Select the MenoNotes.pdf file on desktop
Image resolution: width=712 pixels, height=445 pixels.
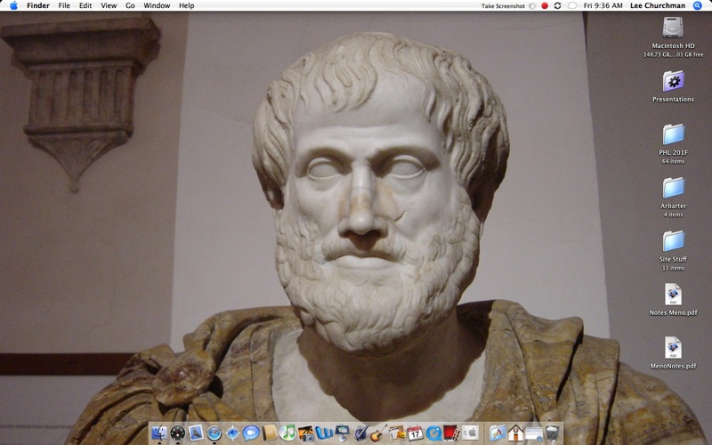[673, 348]
